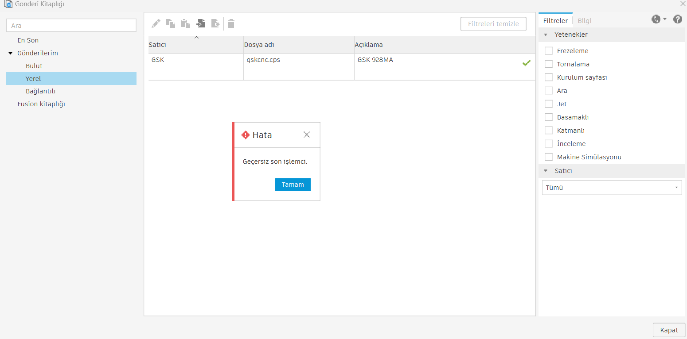Check the Makine Simülasyonu checkbox

(x=549, y=157)
